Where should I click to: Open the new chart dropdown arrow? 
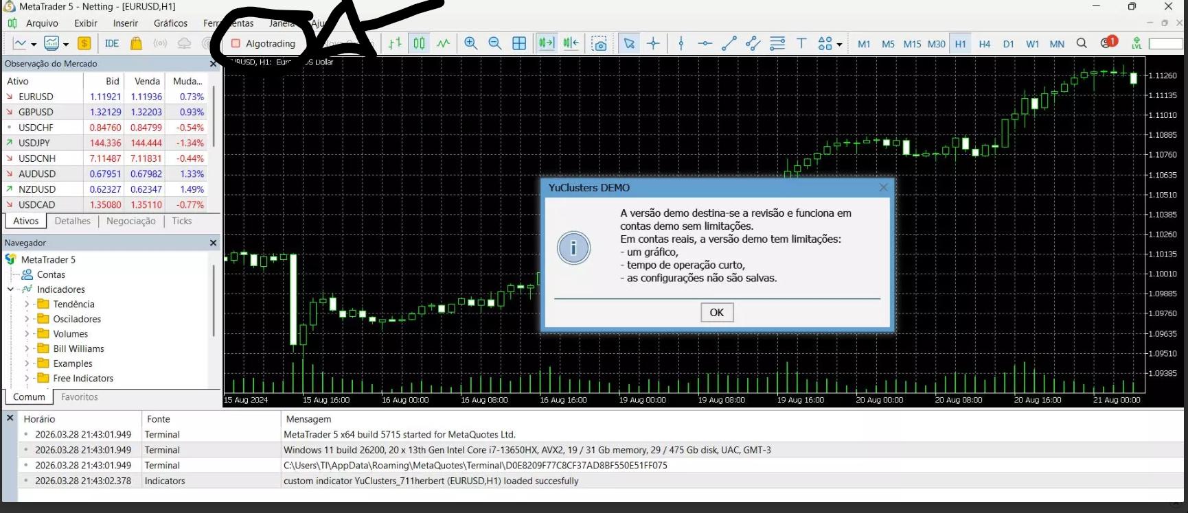click(x=34, y=44)
